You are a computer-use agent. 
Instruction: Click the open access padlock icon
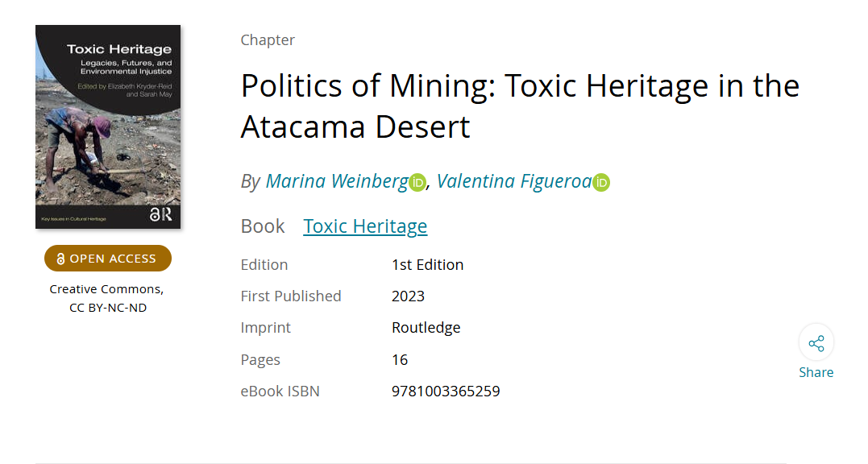tap(60, 259)
